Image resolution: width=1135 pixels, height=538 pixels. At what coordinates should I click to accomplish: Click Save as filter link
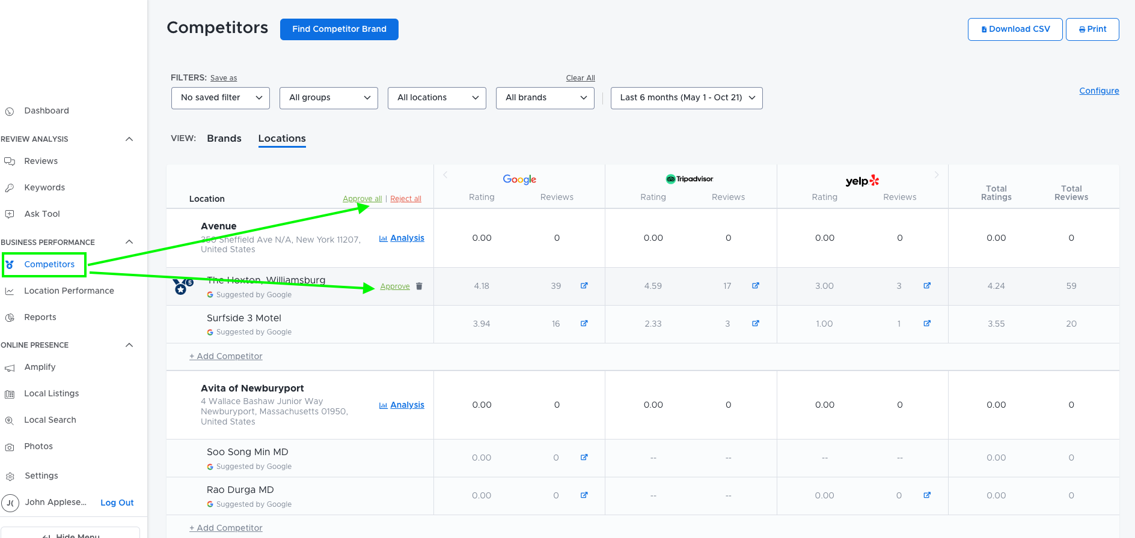(224, 78)
